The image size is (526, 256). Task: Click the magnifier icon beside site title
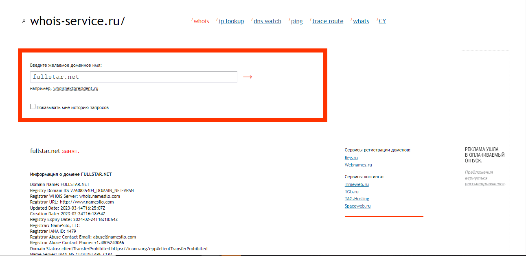(x=24, y=22)
